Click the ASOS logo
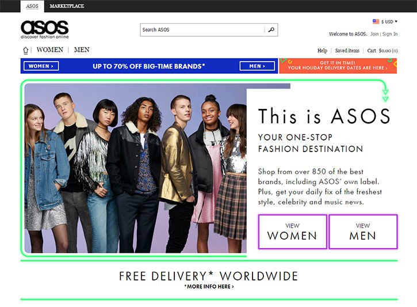The width and height of the screenshot is (417, 307). pos(45,29)
